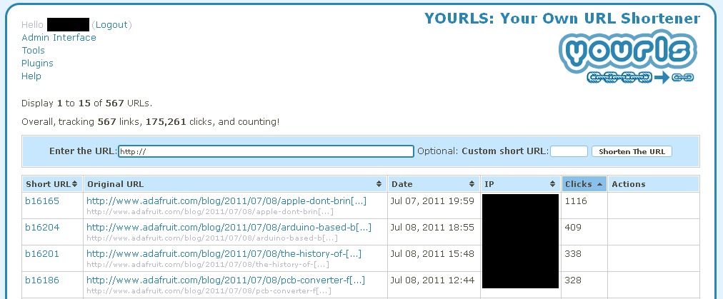Sort table by Original URL column arrows
Viewport: 723px width, 299px height.
(379, 184)
